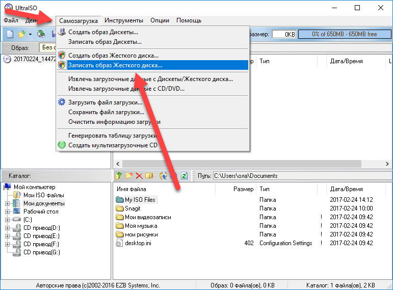The height and width of the screenshot is (290, 393).
Task: Choose Сохранить файл загрузки entry
Action: 152,112
